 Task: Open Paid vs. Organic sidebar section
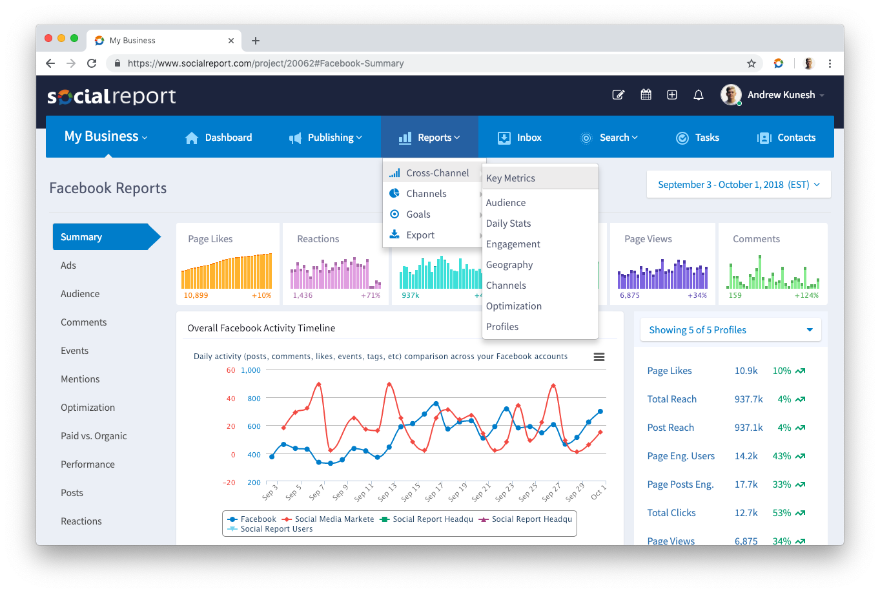(94, 436)
